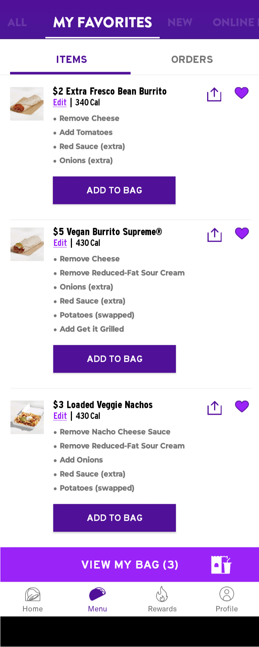Show the All menu category
The image size is (259, 647).
[17, 22]
